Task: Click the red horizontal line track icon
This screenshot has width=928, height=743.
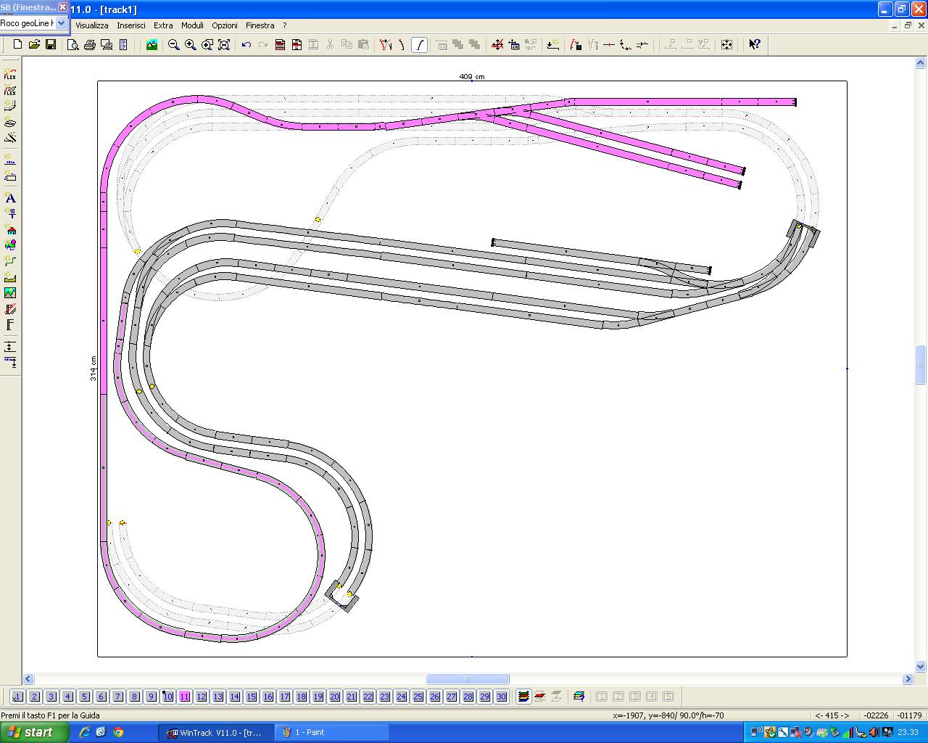Action: 609,45
